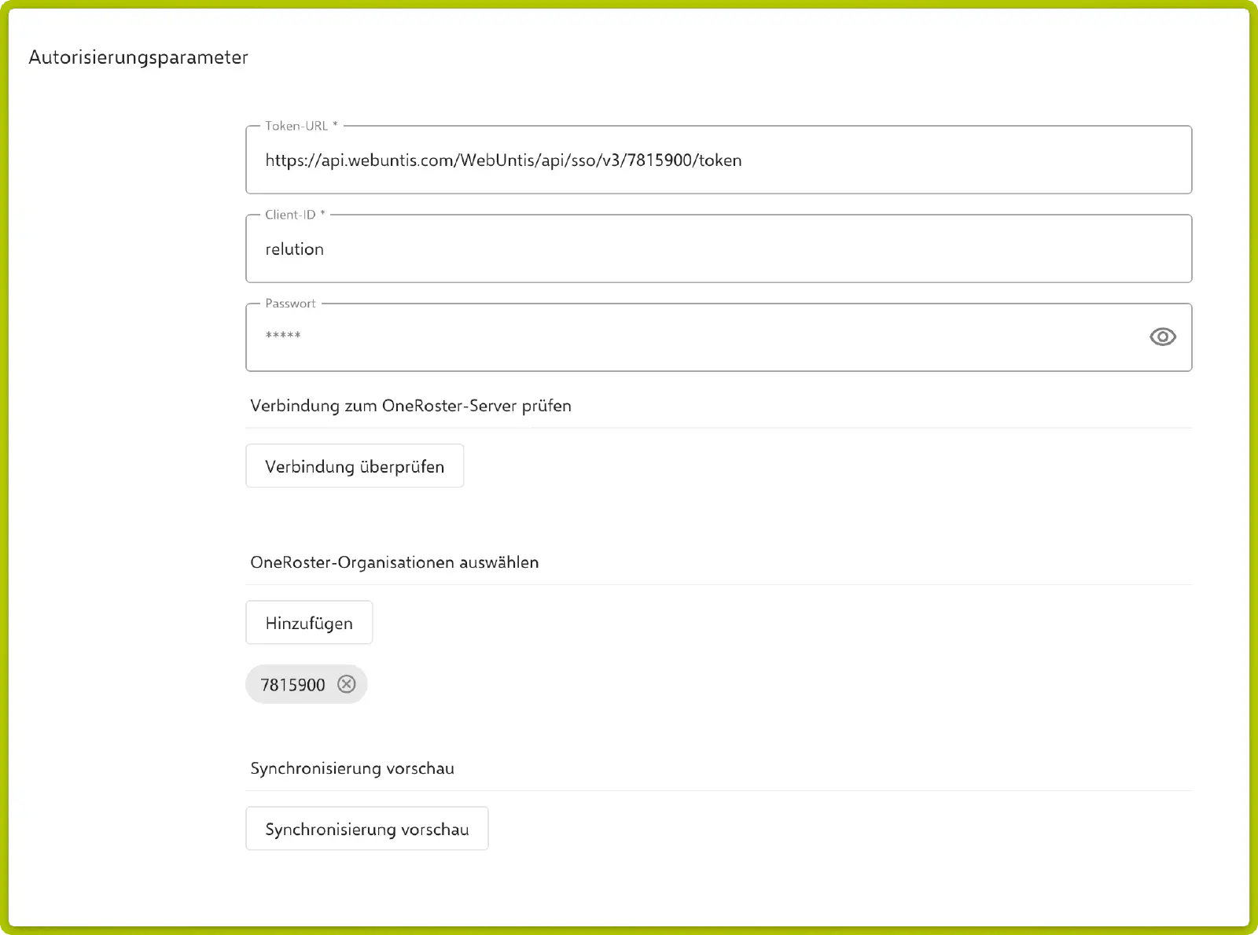This screenshot has width=1258, height=935.
Task: Show password with the eye icon
Action: point(1162,337)
